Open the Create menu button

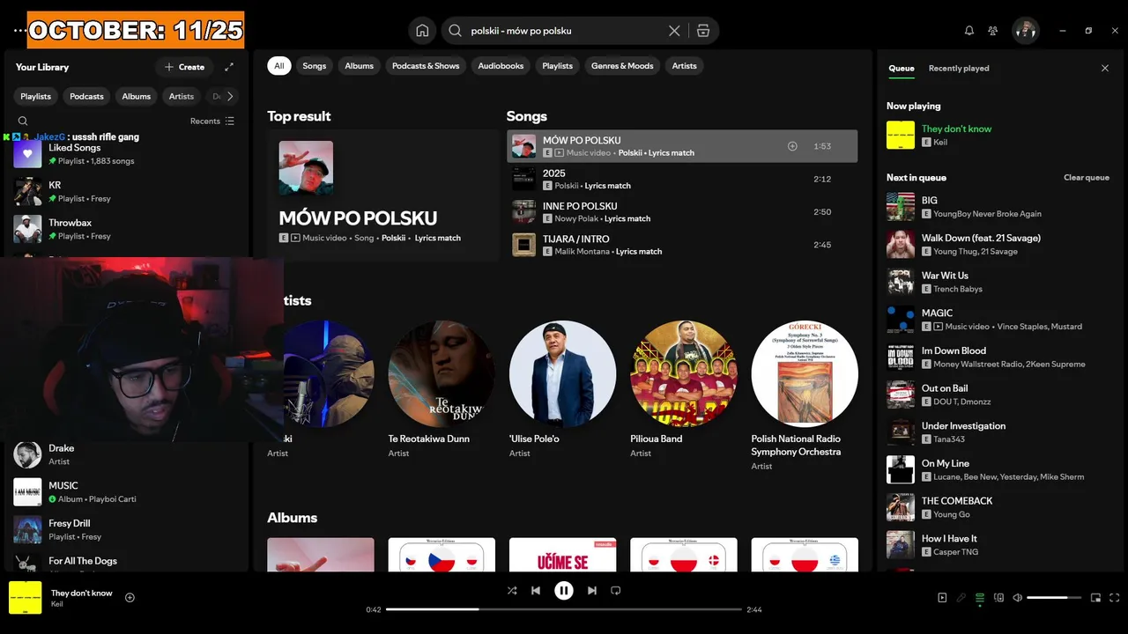pos(185,67)
